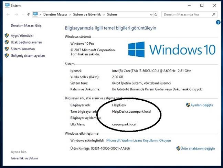Click HelpDesk.cozumpark.local full name

(x=132, y=111)
